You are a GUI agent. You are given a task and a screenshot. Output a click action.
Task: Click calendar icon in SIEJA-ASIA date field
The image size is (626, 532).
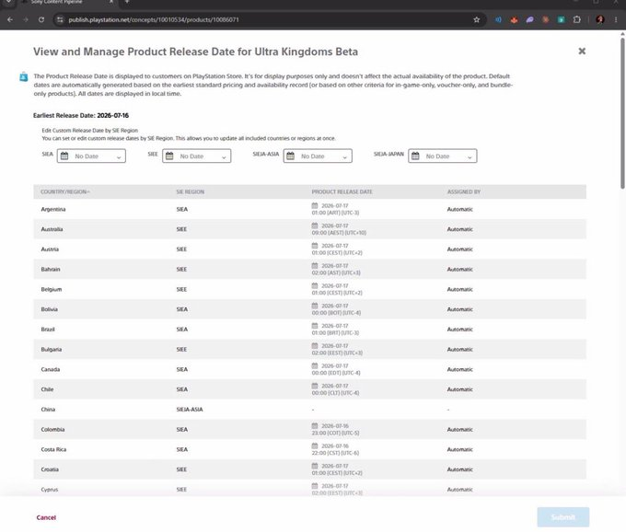coord(291,156)
